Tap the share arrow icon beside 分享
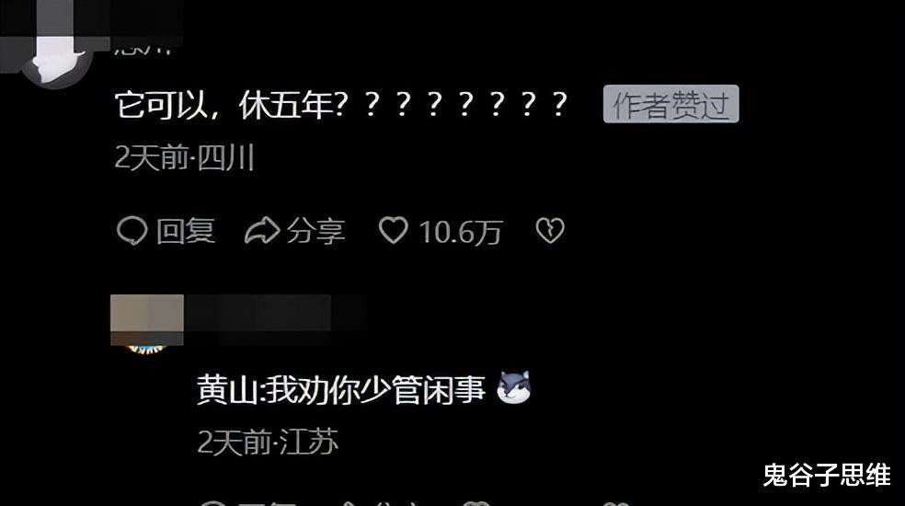Viewport: 905px width, 506px height. click(262, 231)
